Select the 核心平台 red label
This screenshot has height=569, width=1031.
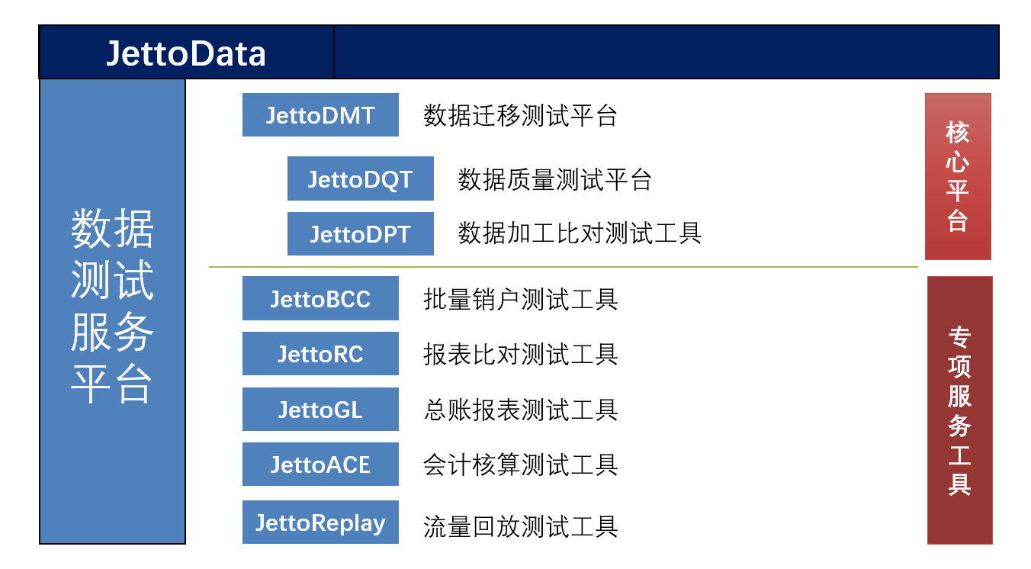point(958,176)
